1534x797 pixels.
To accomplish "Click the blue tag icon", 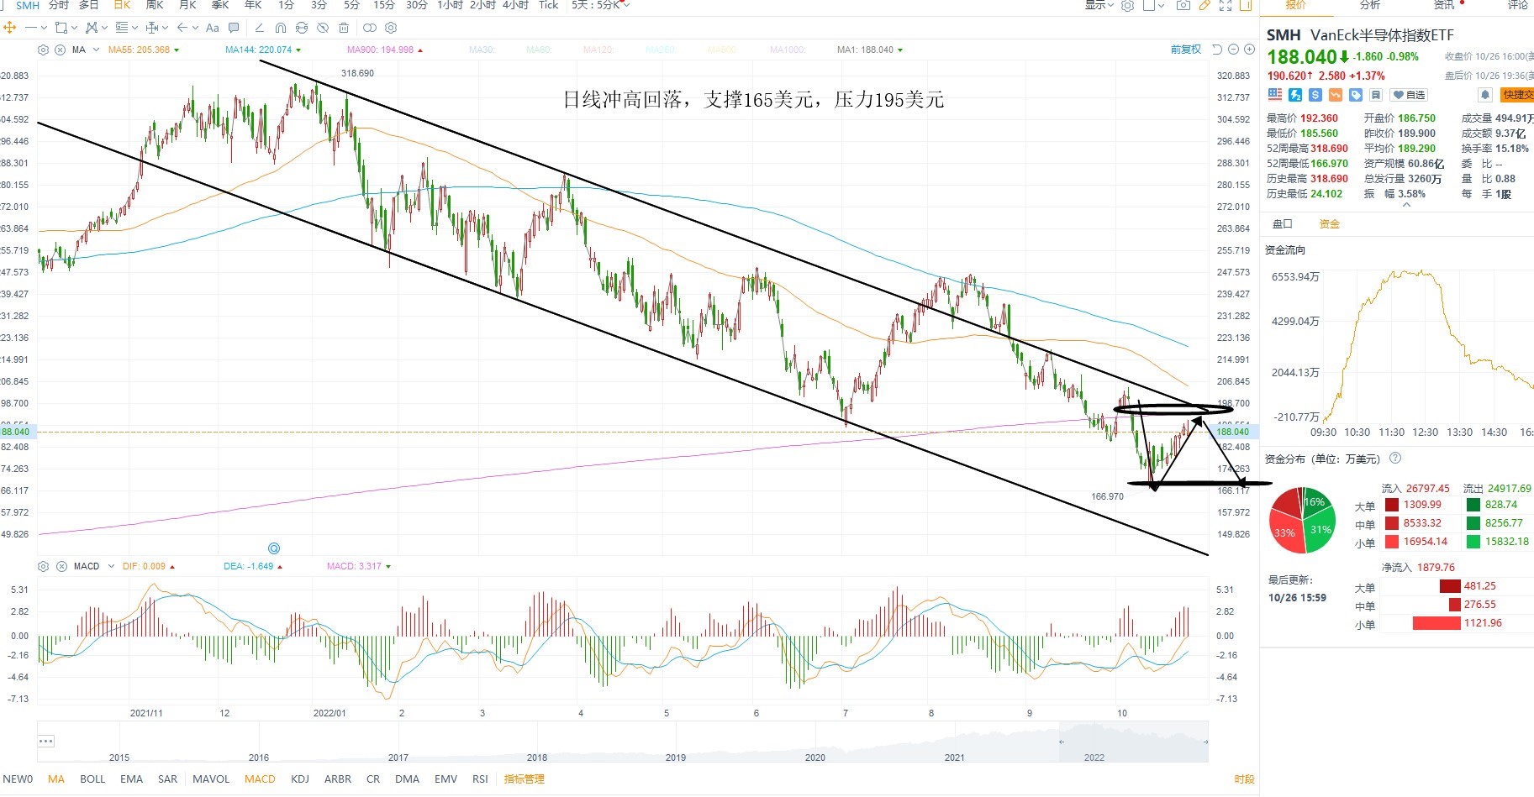I will pyautogui.click(x=1356, y=95).
